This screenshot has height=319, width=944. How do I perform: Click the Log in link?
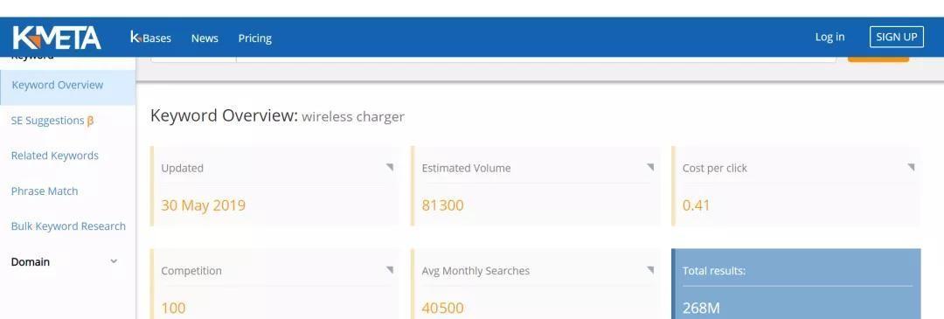click(829, 37)
